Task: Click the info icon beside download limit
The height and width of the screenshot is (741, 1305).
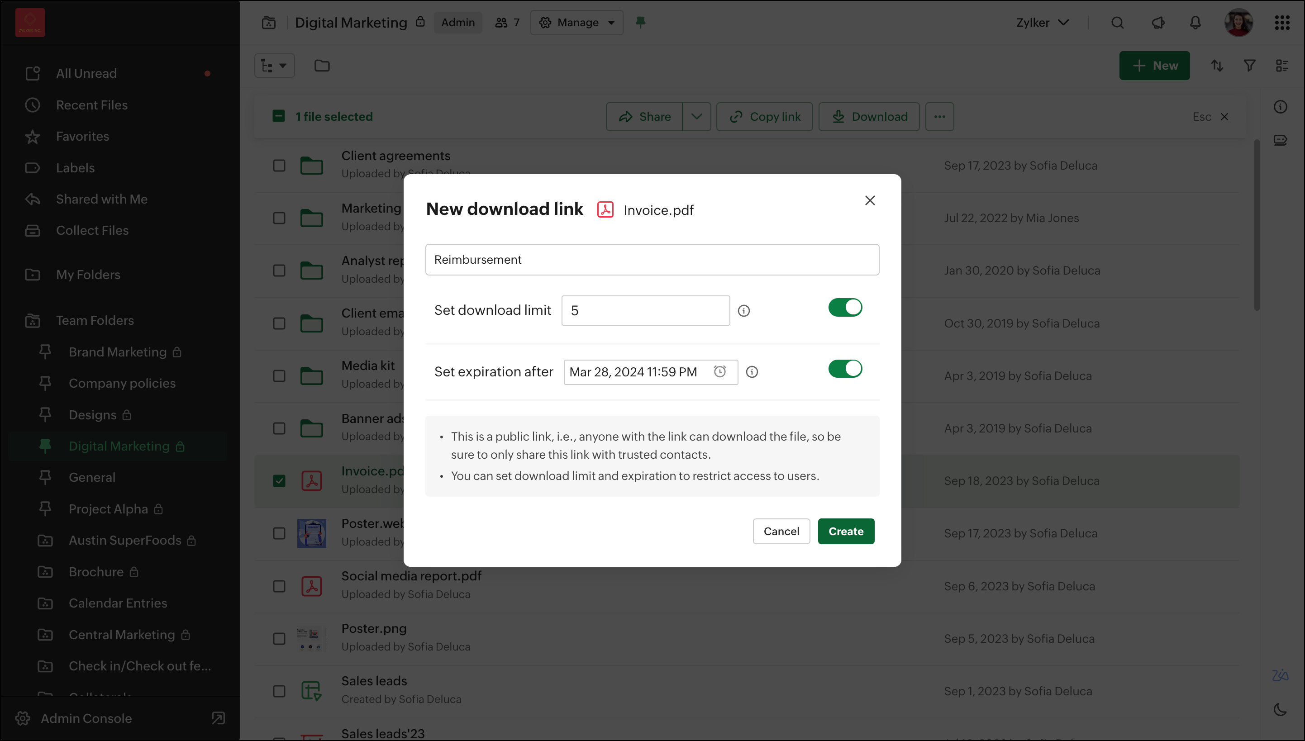Action: 743,310
